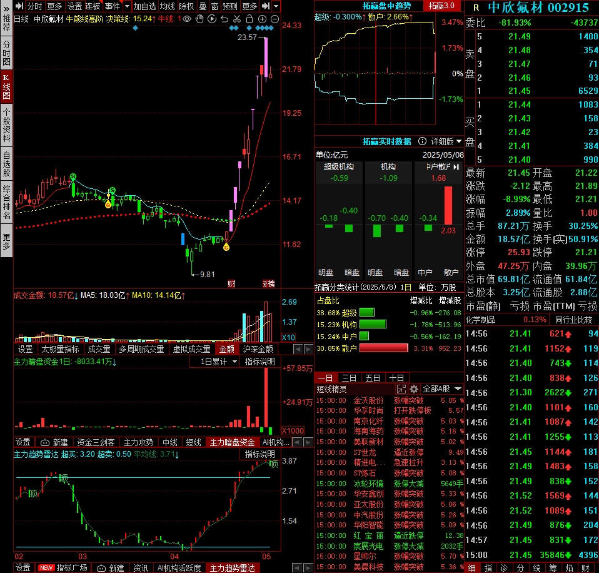Image resolution: width=599 pixels, height=573 pixels.
Task: Open the 全部A股 dropdown
Action: coord(442,389)
